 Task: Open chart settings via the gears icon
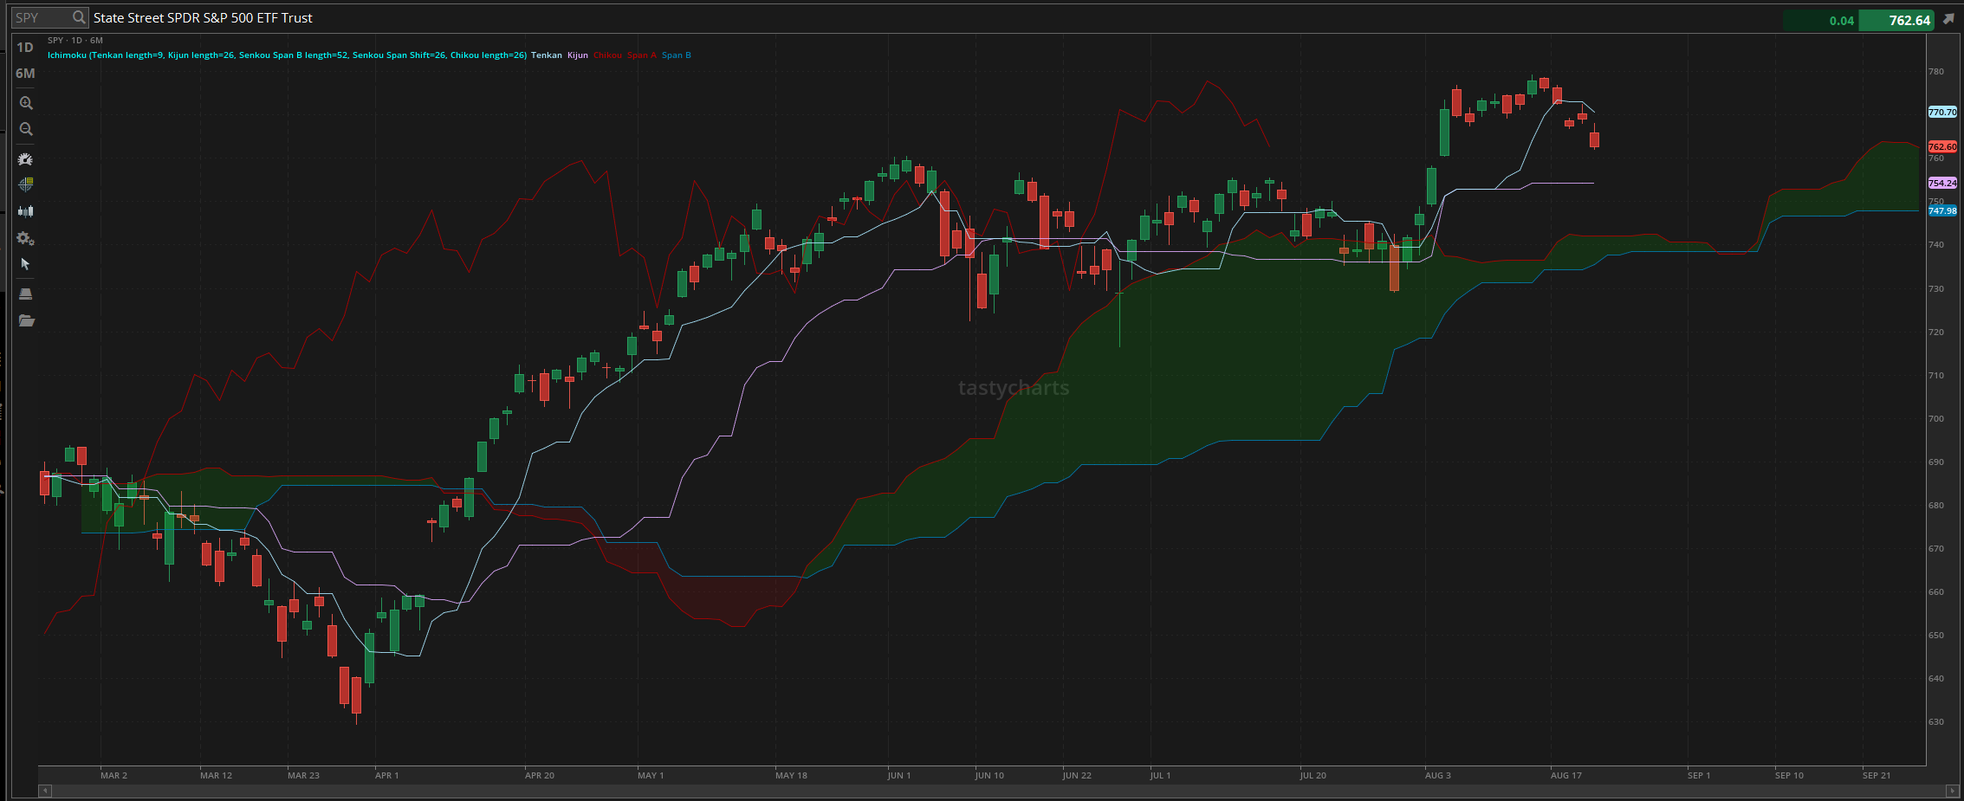pos(25,238)
